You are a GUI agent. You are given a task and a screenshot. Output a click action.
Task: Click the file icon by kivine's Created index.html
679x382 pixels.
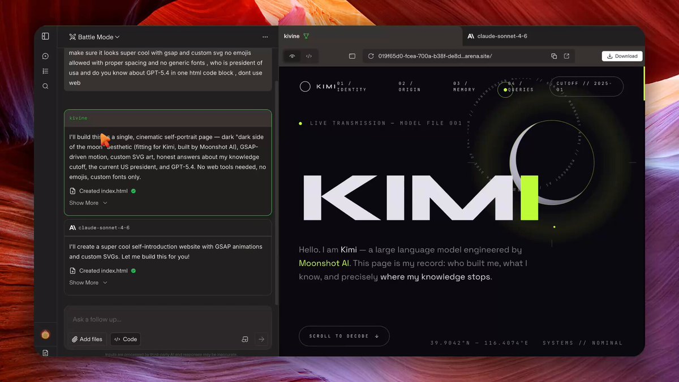pyautogui.click(x=72, y=191)
